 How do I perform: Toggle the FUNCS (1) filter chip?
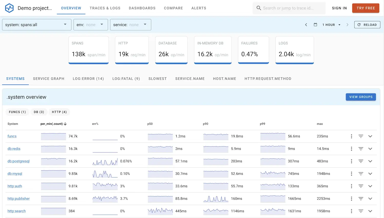click(x=17, y=112)
